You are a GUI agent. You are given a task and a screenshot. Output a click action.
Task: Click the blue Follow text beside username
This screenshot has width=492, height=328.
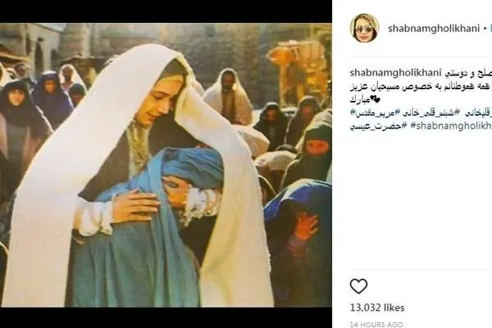[x=490, y=28]
